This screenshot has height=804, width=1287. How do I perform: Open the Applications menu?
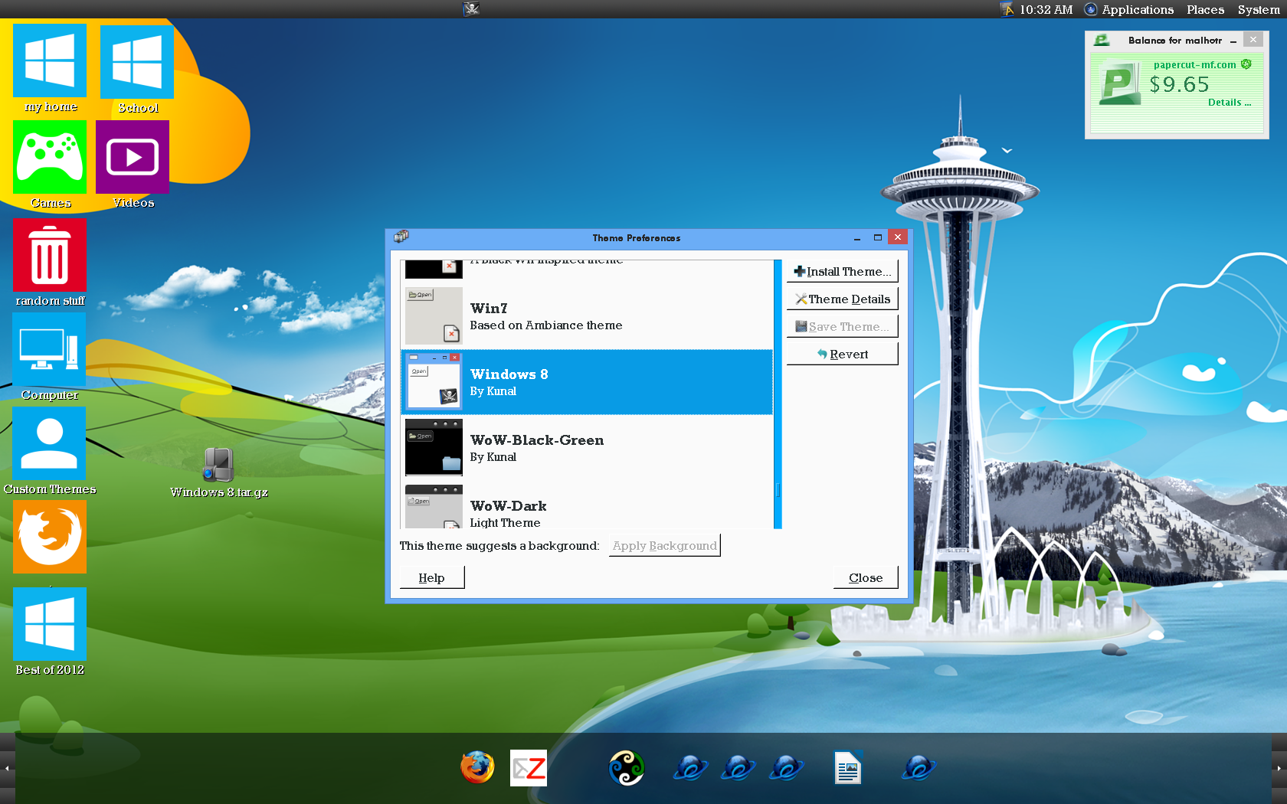pyautogui.click(x=1137, y=9)
